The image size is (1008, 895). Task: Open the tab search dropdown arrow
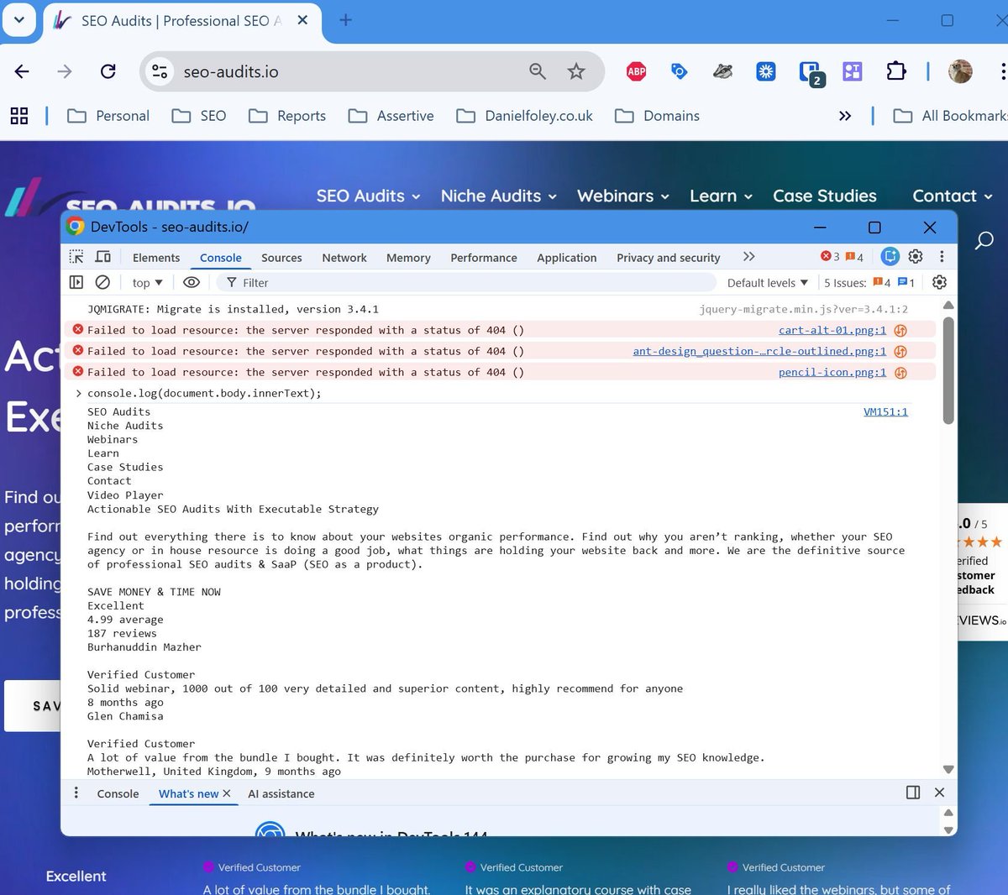tap(18, 20)
